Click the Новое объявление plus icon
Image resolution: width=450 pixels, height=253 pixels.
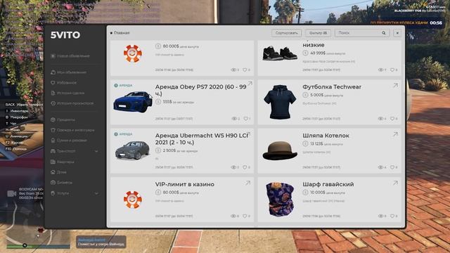53,56
